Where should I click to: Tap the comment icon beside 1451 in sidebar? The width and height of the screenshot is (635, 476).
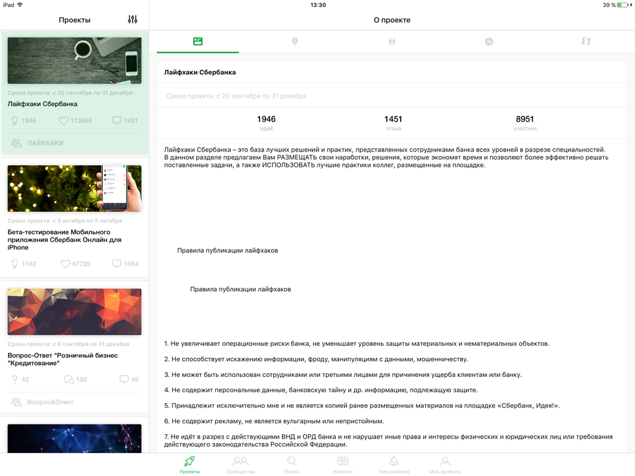click(x=117, y=121)
